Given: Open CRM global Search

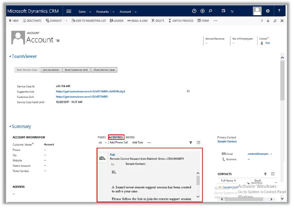Looking at the screenshot, I should coord(210,11).
